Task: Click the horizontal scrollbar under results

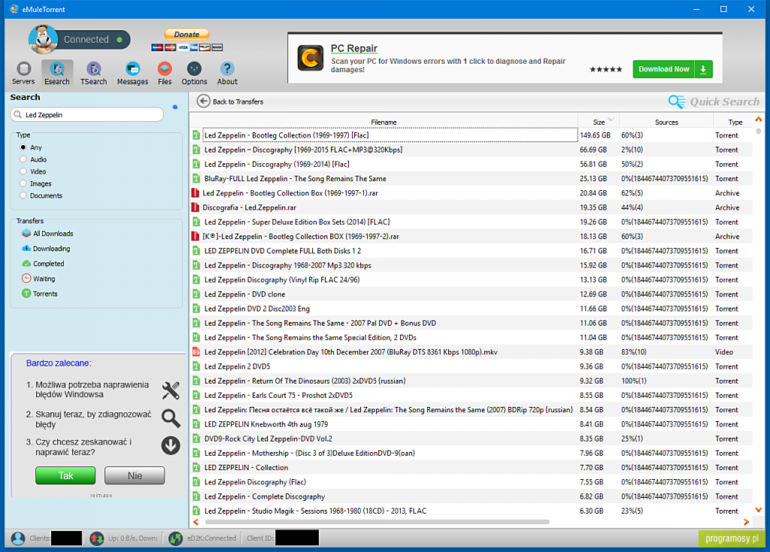Action: pos(377,522)
